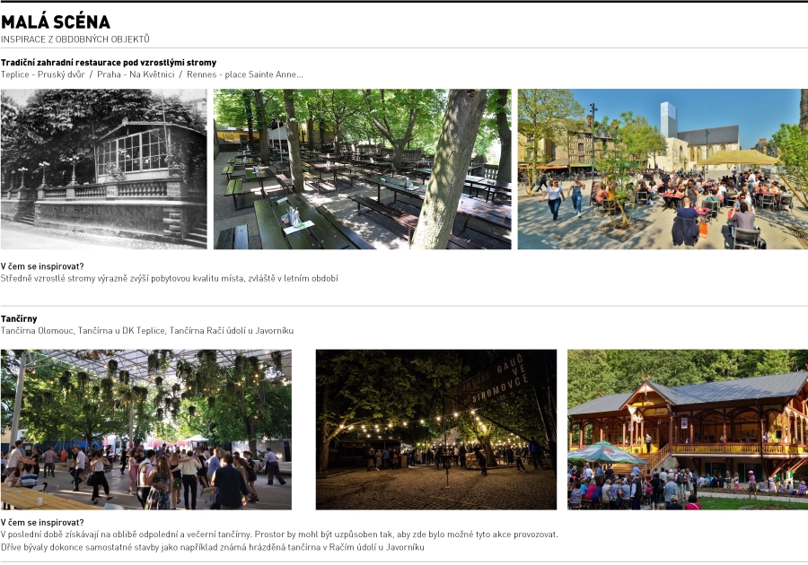Screen dimensions: 808x565
Task: Click the Rennes - place Sainte Anne caption
Action: tap(244, 74)
